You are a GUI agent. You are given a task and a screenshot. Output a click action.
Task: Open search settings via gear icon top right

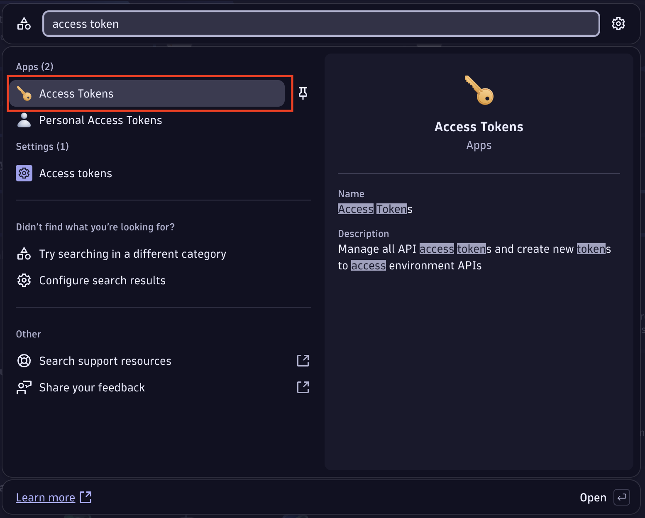point(619,24)
